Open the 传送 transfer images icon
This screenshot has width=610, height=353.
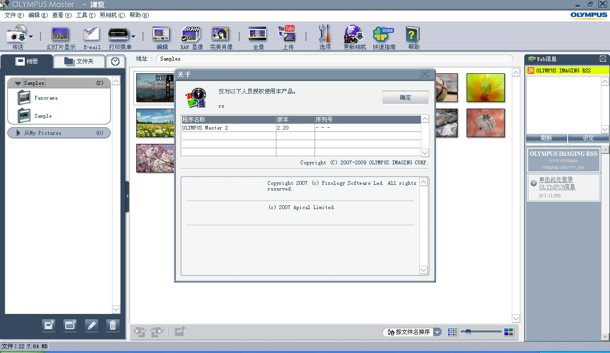pyautogui.click(x=16, y=34)
